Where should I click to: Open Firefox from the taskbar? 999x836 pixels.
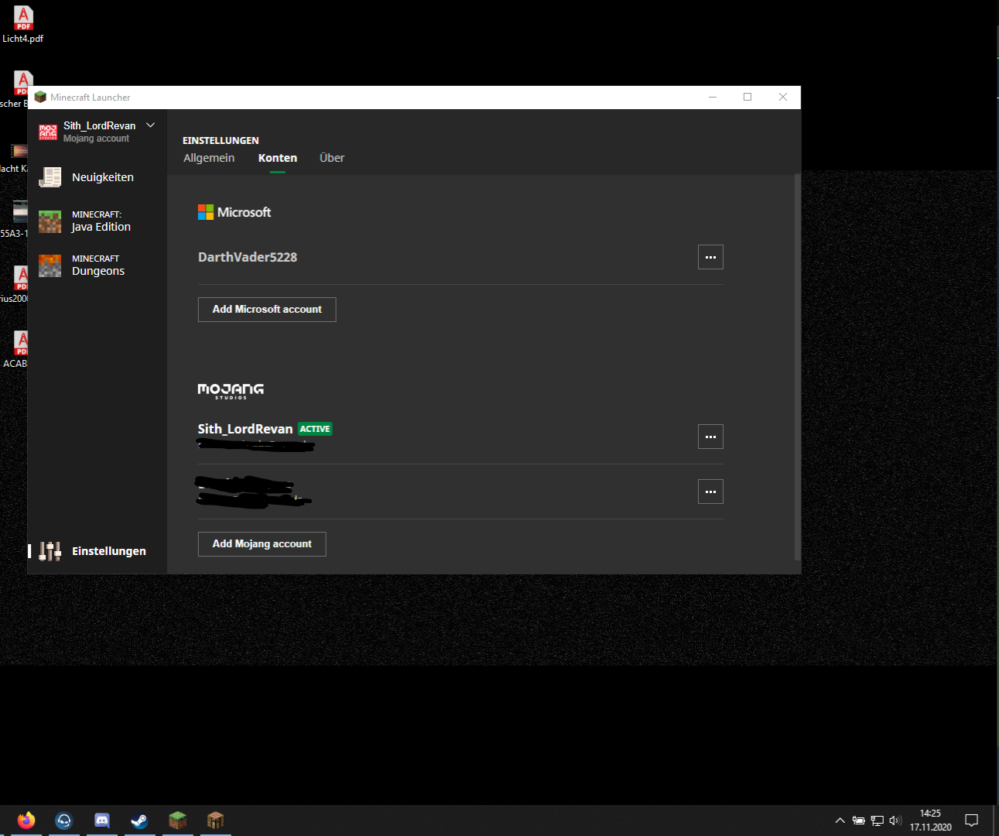click(26, 821)
